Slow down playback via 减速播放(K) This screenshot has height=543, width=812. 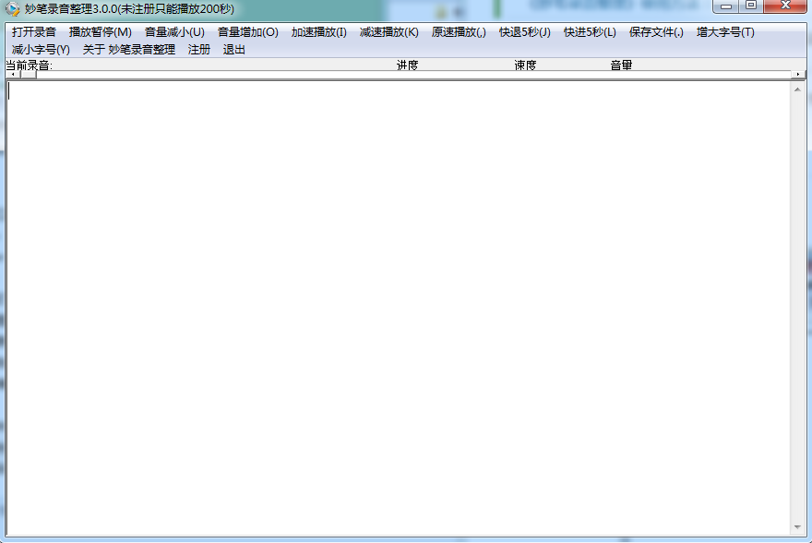click(388, 32)
